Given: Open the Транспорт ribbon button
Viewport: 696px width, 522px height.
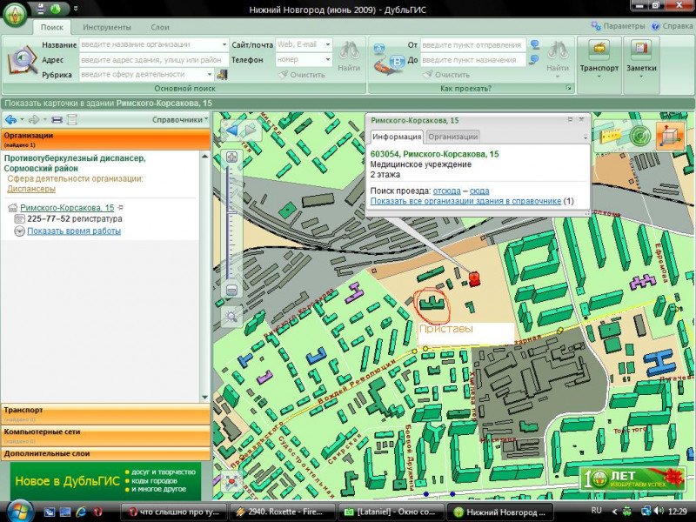Looking at the screenshot, I should tap(599, 57).
